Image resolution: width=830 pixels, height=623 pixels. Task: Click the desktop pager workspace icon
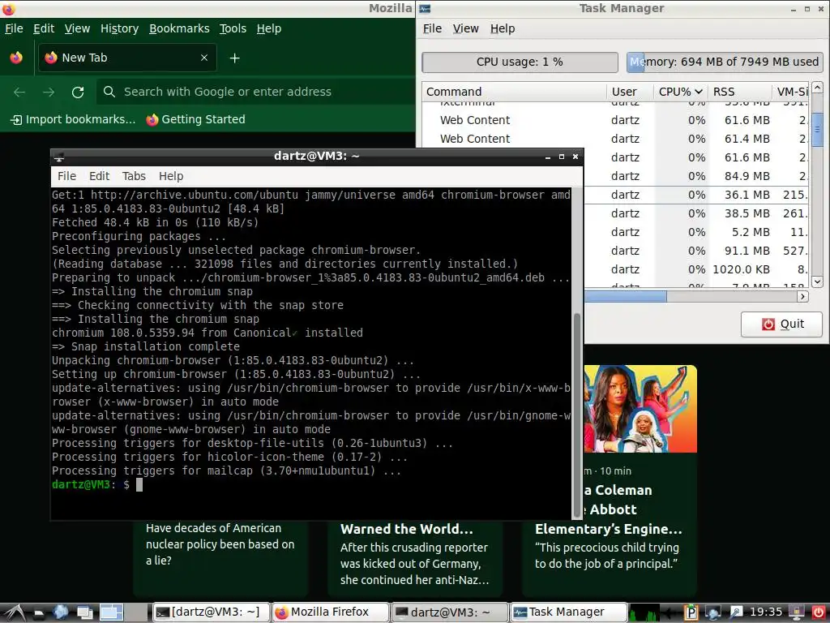click(111, 612)
